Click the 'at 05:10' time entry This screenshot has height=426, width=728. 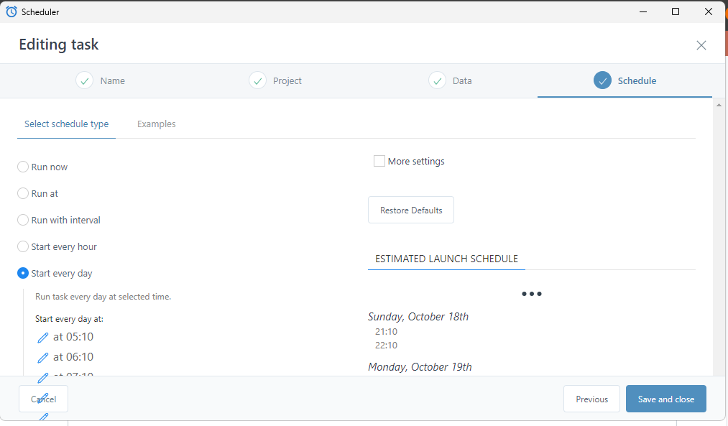tap(73, 337)
